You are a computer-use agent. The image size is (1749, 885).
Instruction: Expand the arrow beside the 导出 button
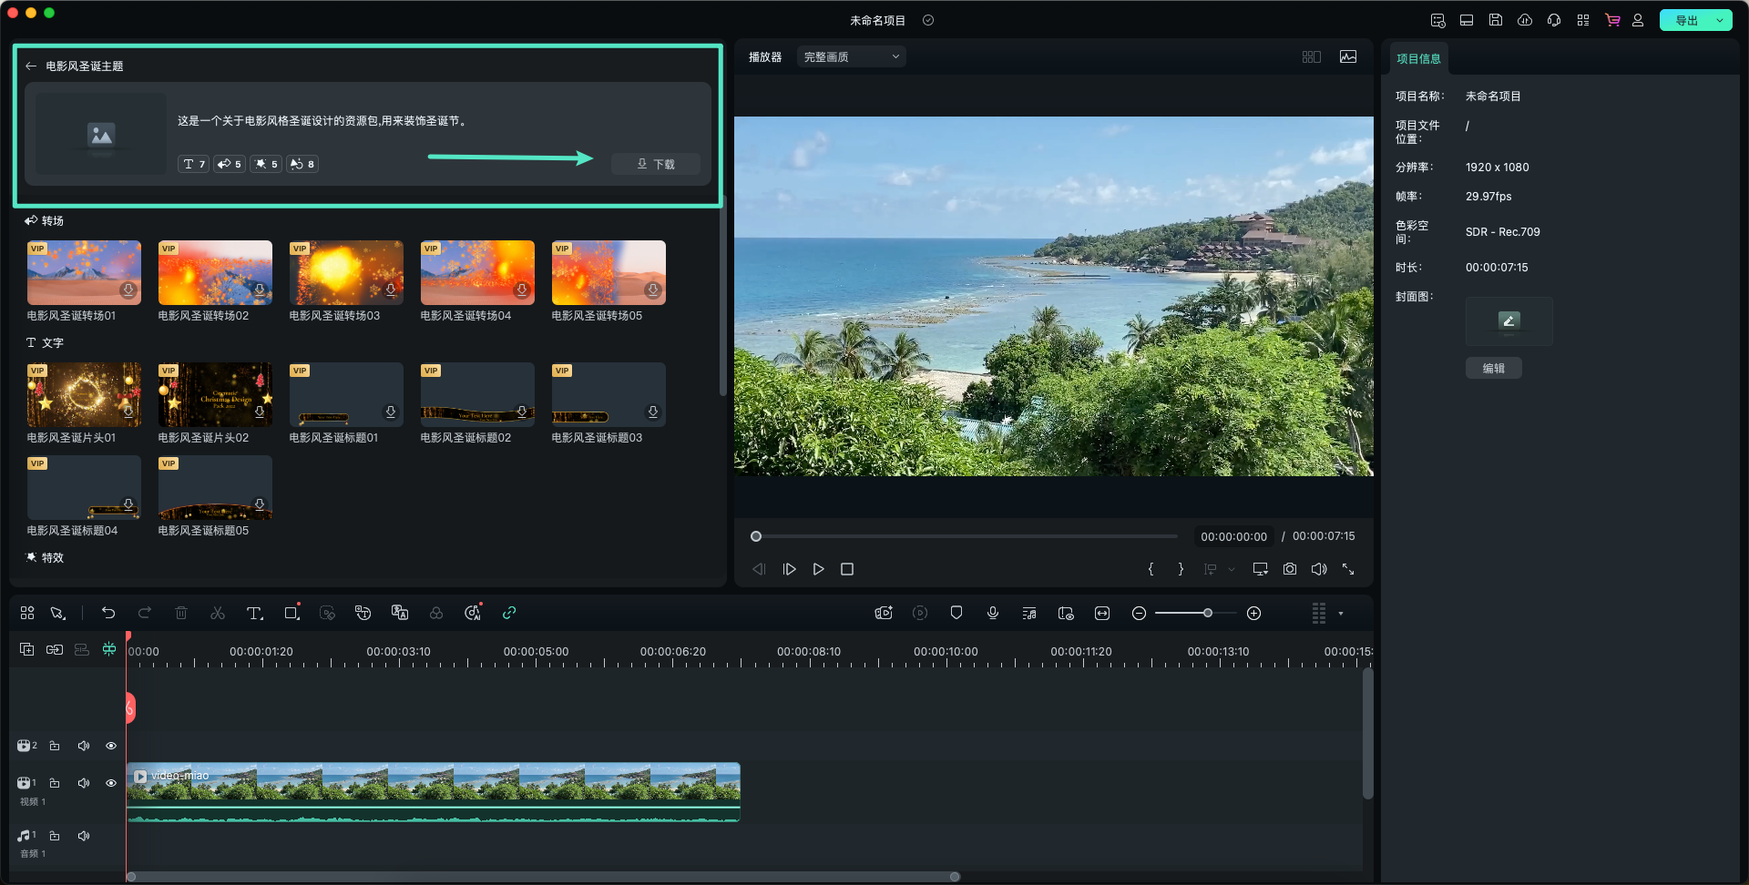click(x=1720, y=20)
